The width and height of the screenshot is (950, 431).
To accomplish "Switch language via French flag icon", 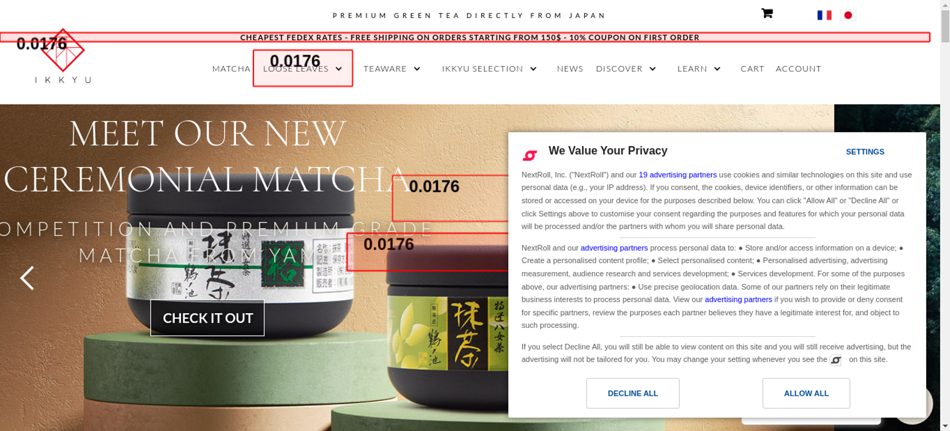I will tap(824, 15).
